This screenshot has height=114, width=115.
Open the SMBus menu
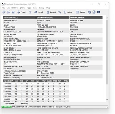[23, 8]
